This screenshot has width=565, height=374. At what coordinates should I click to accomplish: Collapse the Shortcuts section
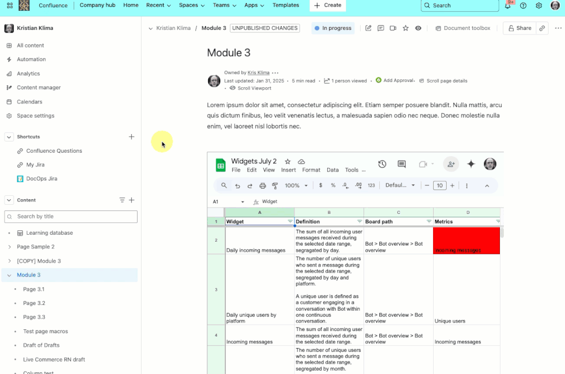coord(9,137)
